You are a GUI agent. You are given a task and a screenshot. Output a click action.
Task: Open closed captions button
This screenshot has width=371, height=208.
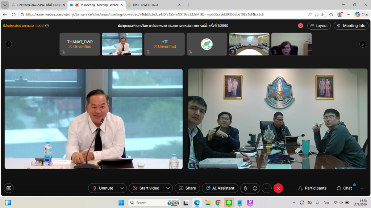tap(9, 188)
